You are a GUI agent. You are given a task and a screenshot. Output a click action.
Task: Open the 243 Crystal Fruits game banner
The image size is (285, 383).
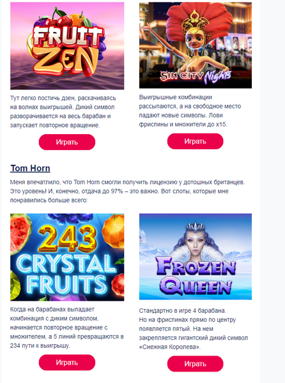67,257
